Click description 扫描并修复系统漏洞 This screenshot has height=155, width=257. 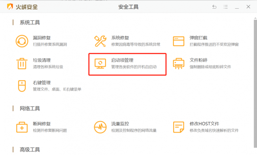50,44
